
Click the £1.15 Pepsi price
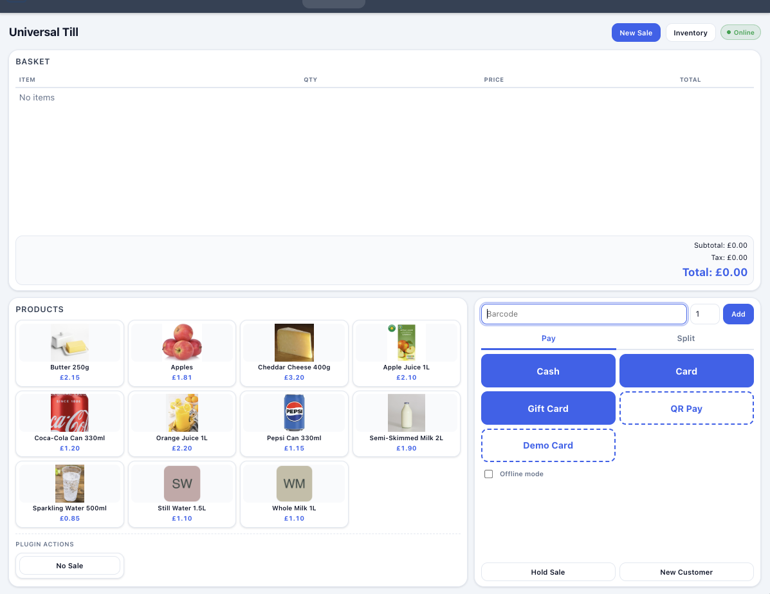[x=294, y=448]
